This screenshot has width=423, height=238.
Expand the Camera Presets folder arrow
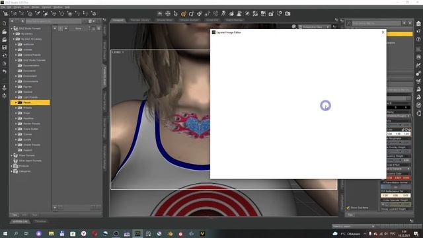16,55
